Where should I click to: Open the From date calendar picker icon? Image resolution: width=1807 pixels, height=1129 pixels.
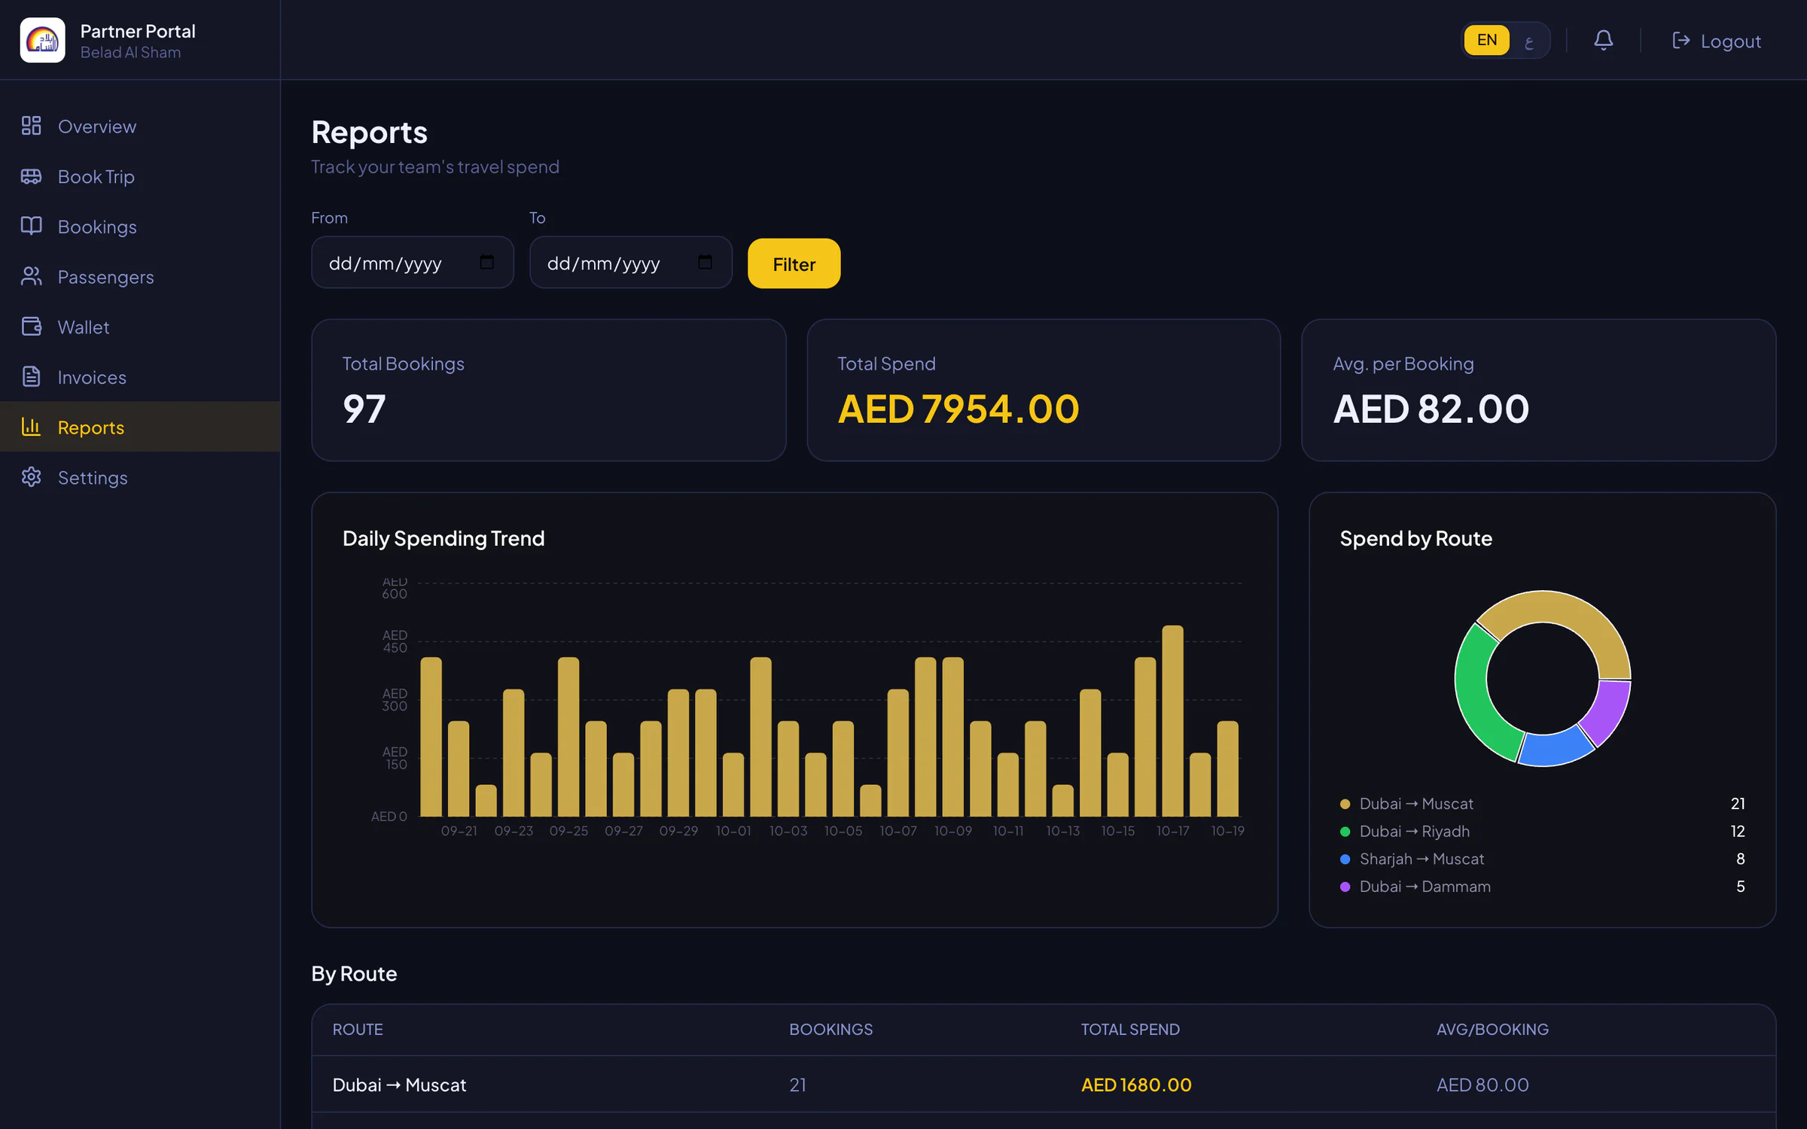[486, 262]
